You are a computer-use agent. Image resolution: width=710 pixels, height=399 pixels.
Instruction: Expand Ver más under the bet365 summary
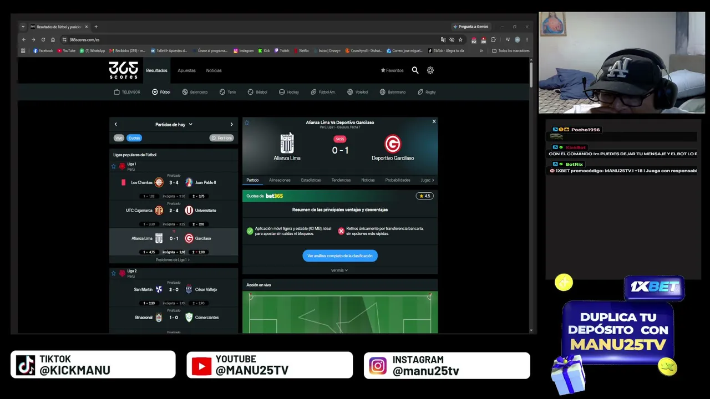pyautogui.click(x=339, y=270)
